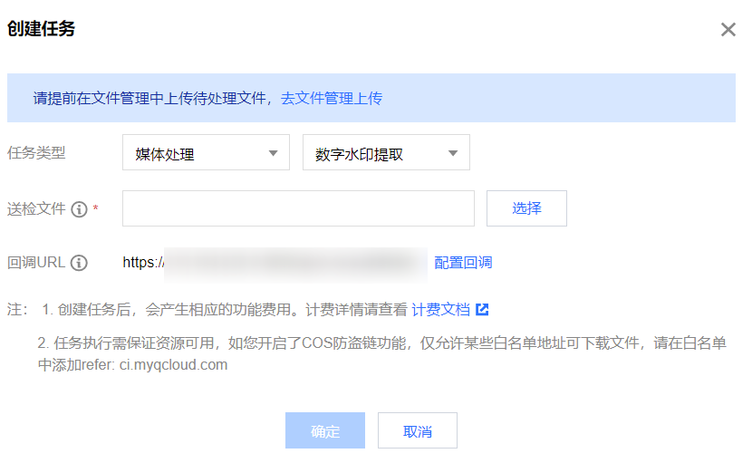752x463 pixels.
Task: Open the 去文件管理上传 link
Action: pos(331,98)
